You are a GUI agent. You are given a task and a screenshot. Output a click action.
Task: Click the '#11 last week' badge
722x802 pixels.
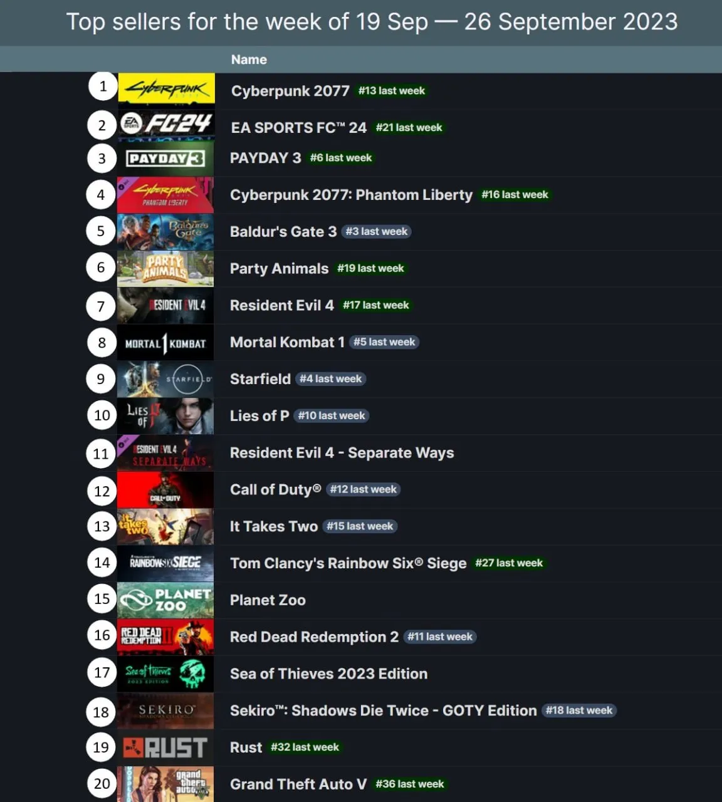tap(440, 637)
